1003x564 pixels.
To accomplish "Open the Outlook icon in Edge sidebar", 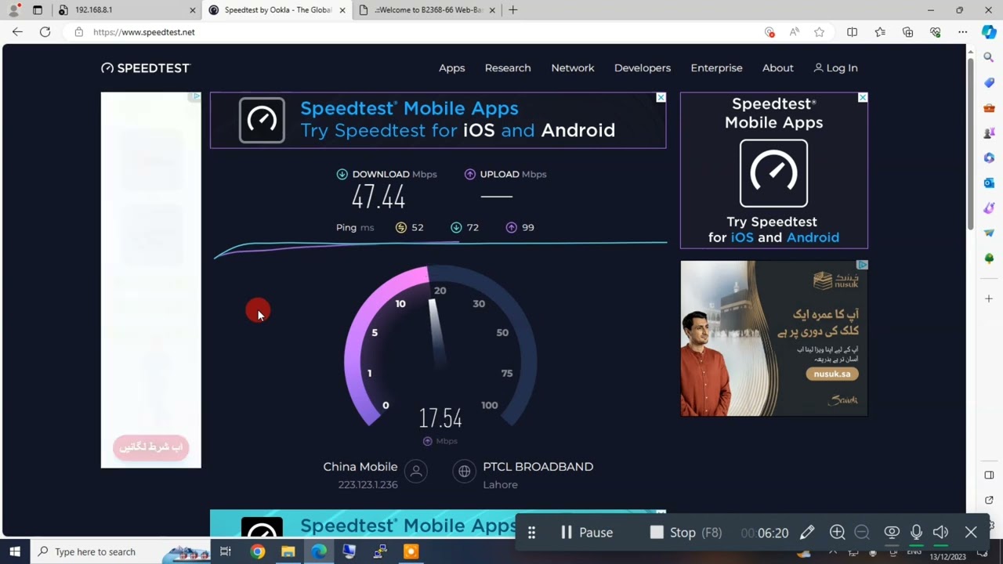I will (x=989, y=183).
